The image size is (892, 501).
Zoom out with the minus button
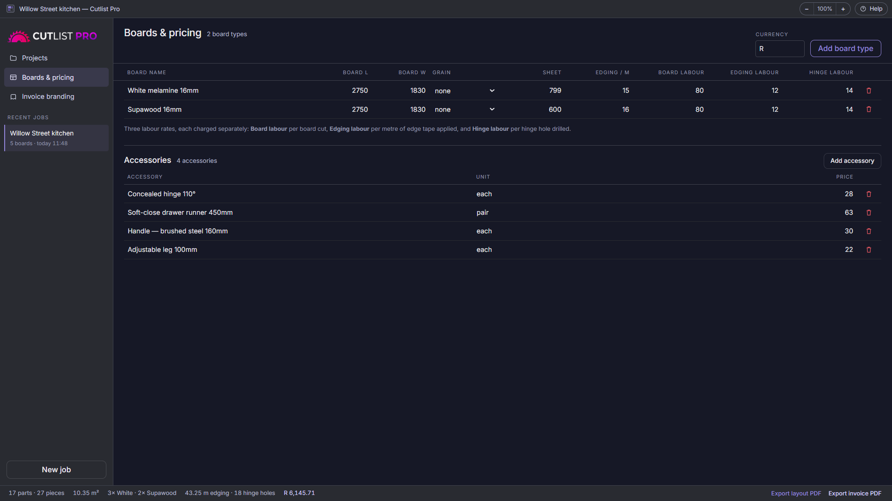coord(807,9)
